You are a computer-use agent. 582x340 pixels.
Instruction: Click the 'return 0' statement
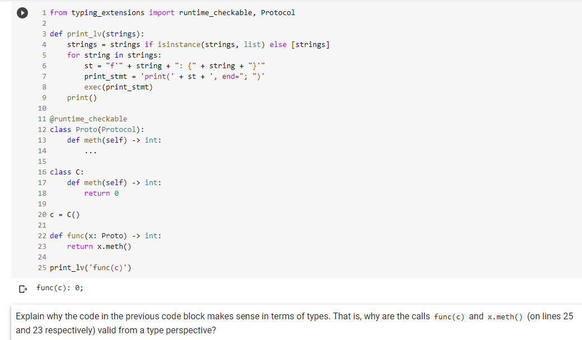[x=101, y=193]
